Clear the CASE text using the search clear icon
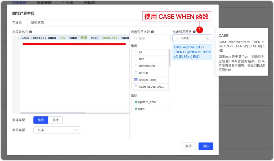Image resolution: width=274 pixels, height=161 pixels. point(208,38)
